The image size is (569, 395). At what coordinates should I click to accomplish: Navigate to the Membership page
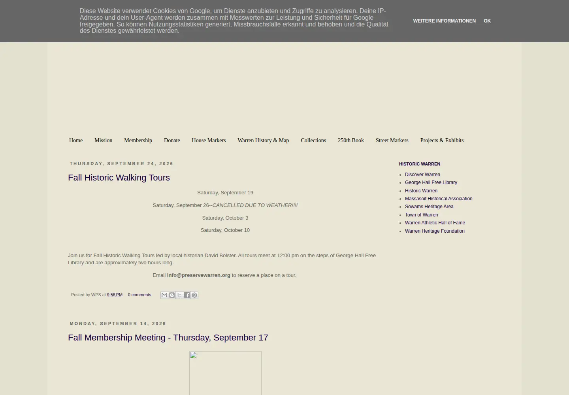[x=138, y=140]
